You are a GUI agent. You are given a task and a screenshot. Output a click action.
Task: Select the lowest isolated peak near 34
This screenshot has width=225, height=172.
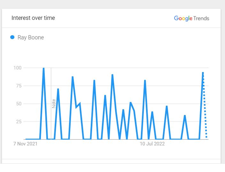[185, 116]
